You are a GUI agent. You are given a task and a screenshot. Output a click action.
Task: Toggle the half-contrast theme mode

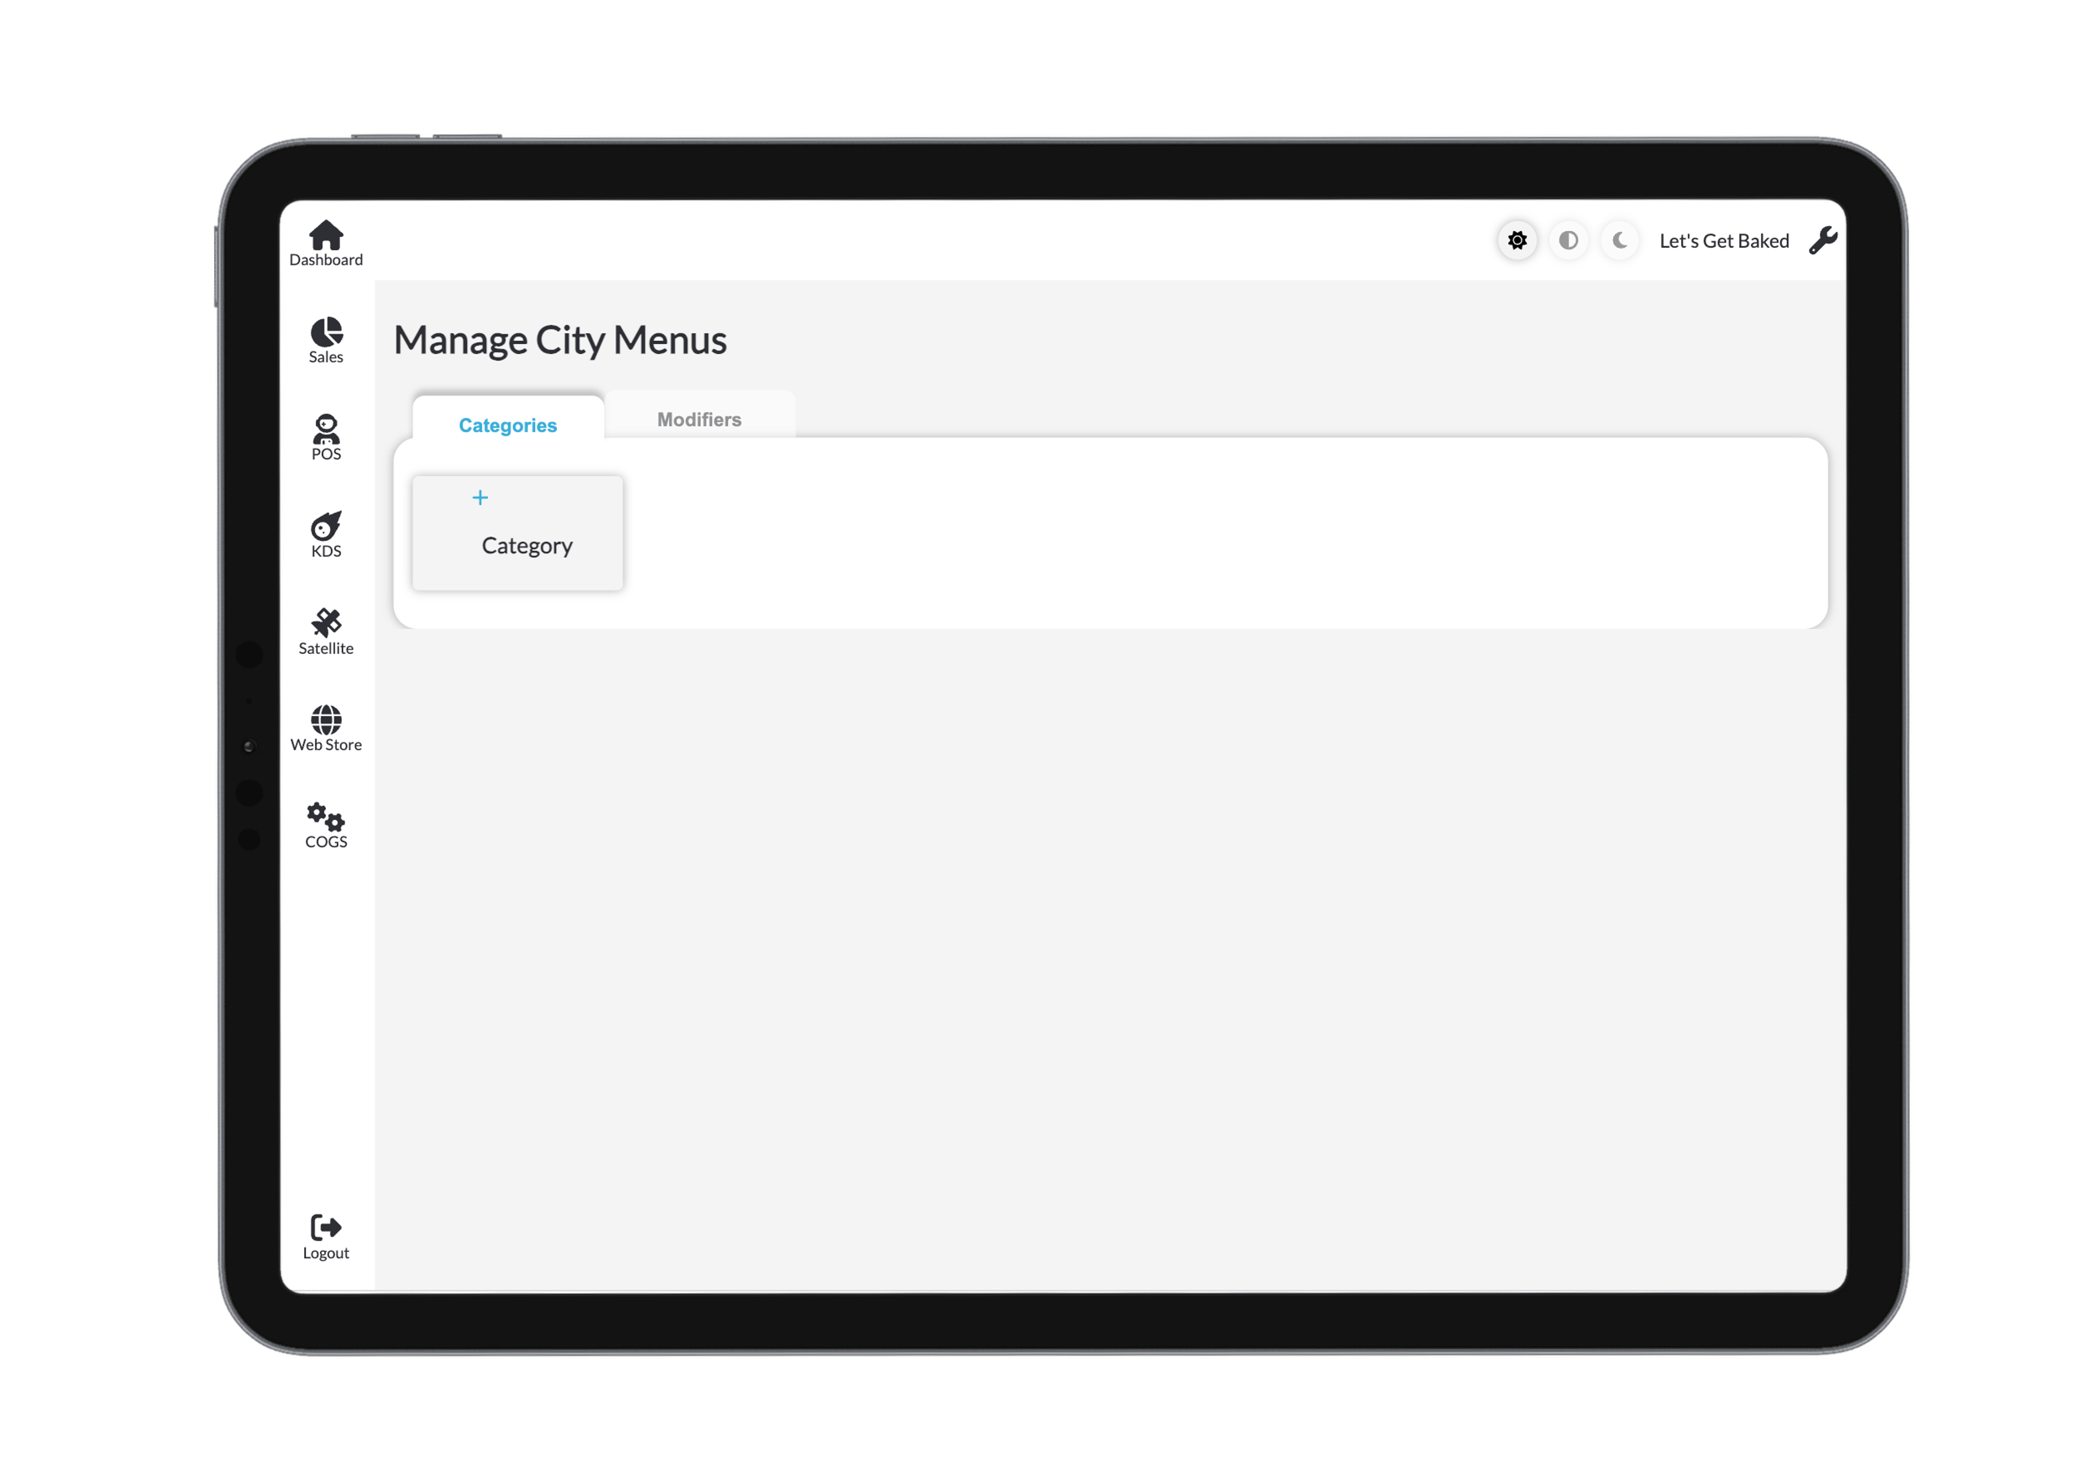pyautogui.click(x=1569, y=240)
